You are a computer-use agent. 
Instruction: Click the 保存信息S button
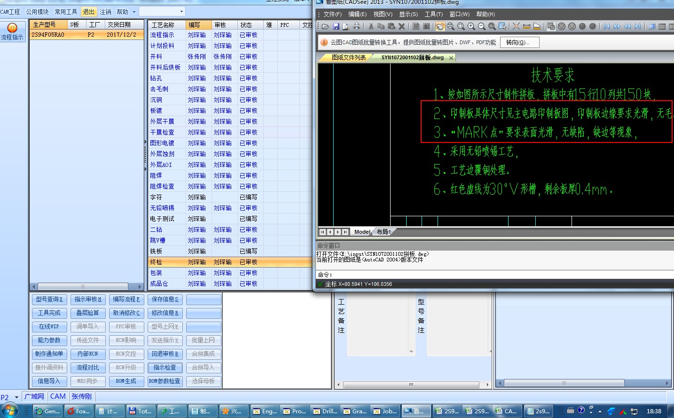click(x=165, y=300)
